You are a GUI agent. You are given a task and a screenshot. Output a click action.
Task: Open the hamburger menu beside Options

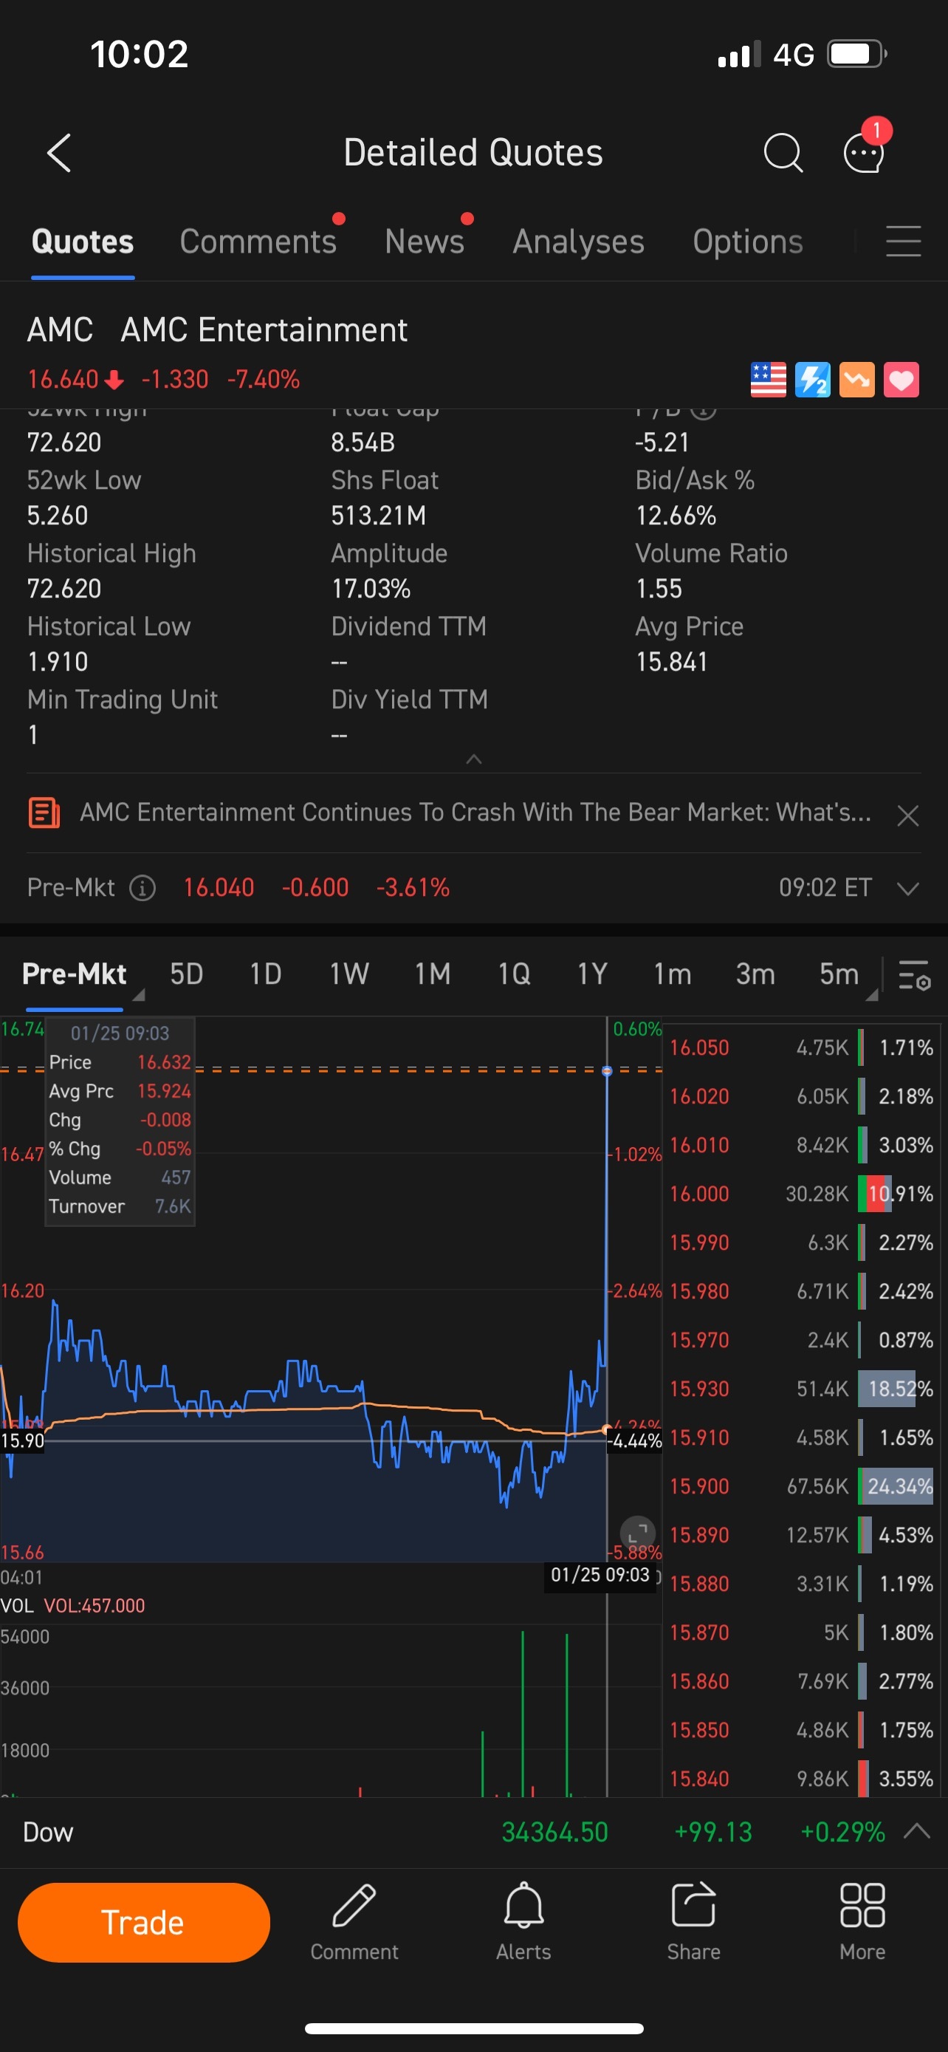pyautogui.click(x=903, y=242)
